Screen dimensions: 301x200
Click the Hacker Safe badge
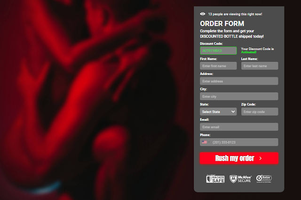click(x=215, y=178)
